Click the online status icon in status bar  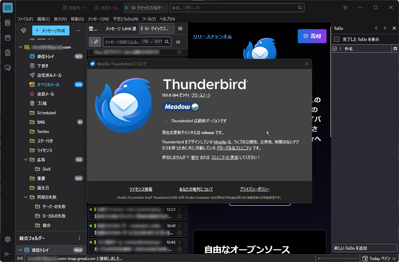coord(20,258)
